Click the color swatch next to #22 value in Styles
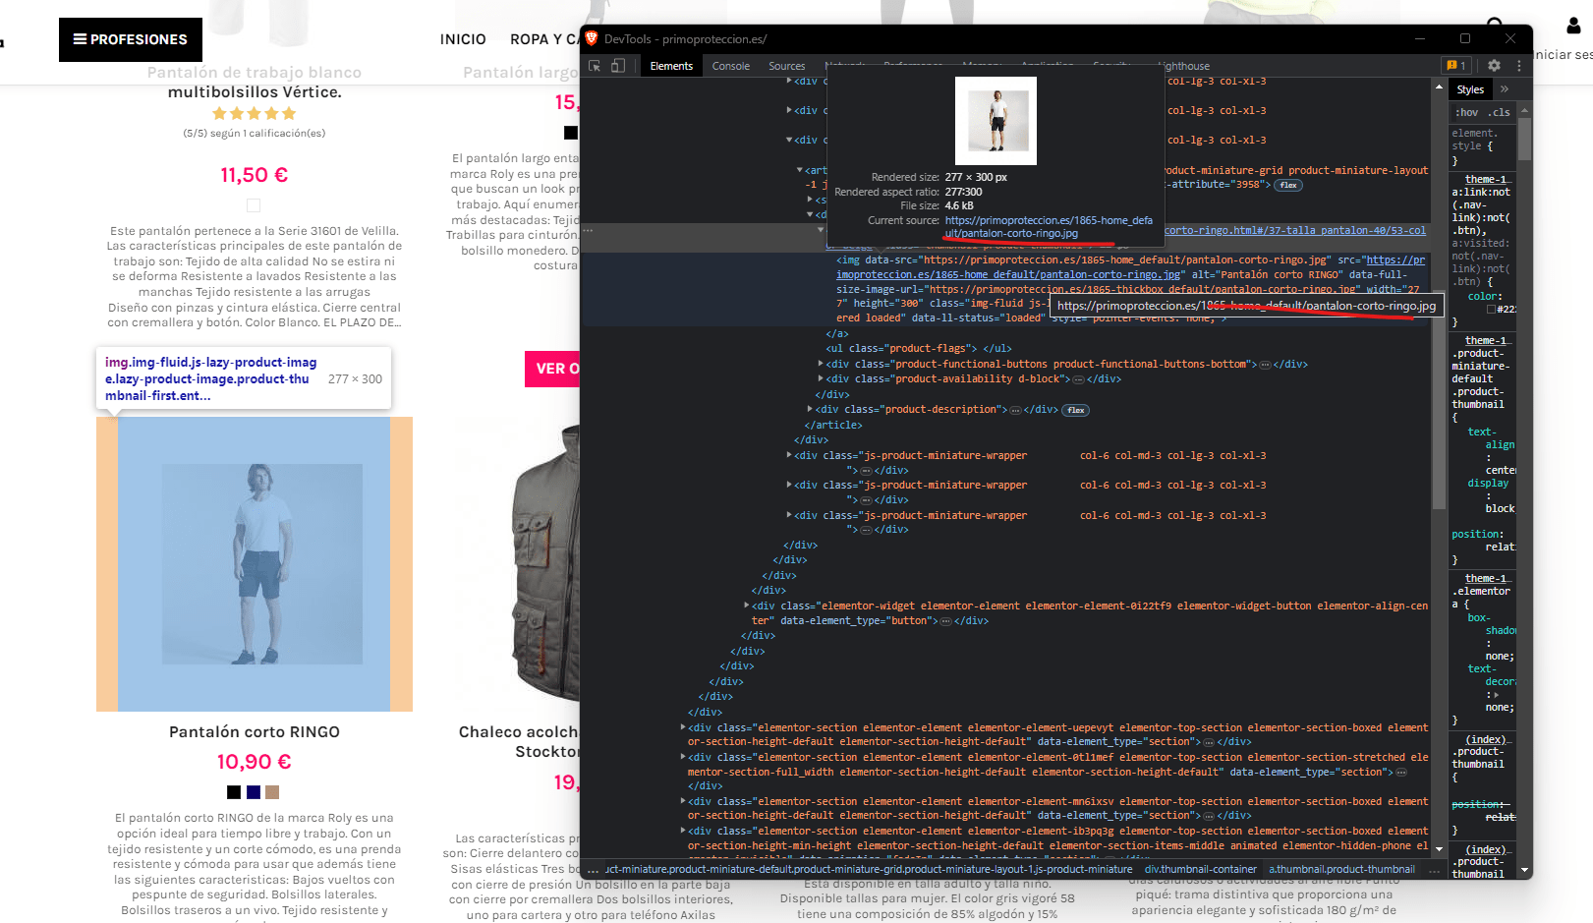This screenshot has width=1593, height=923. [1491, 310]
